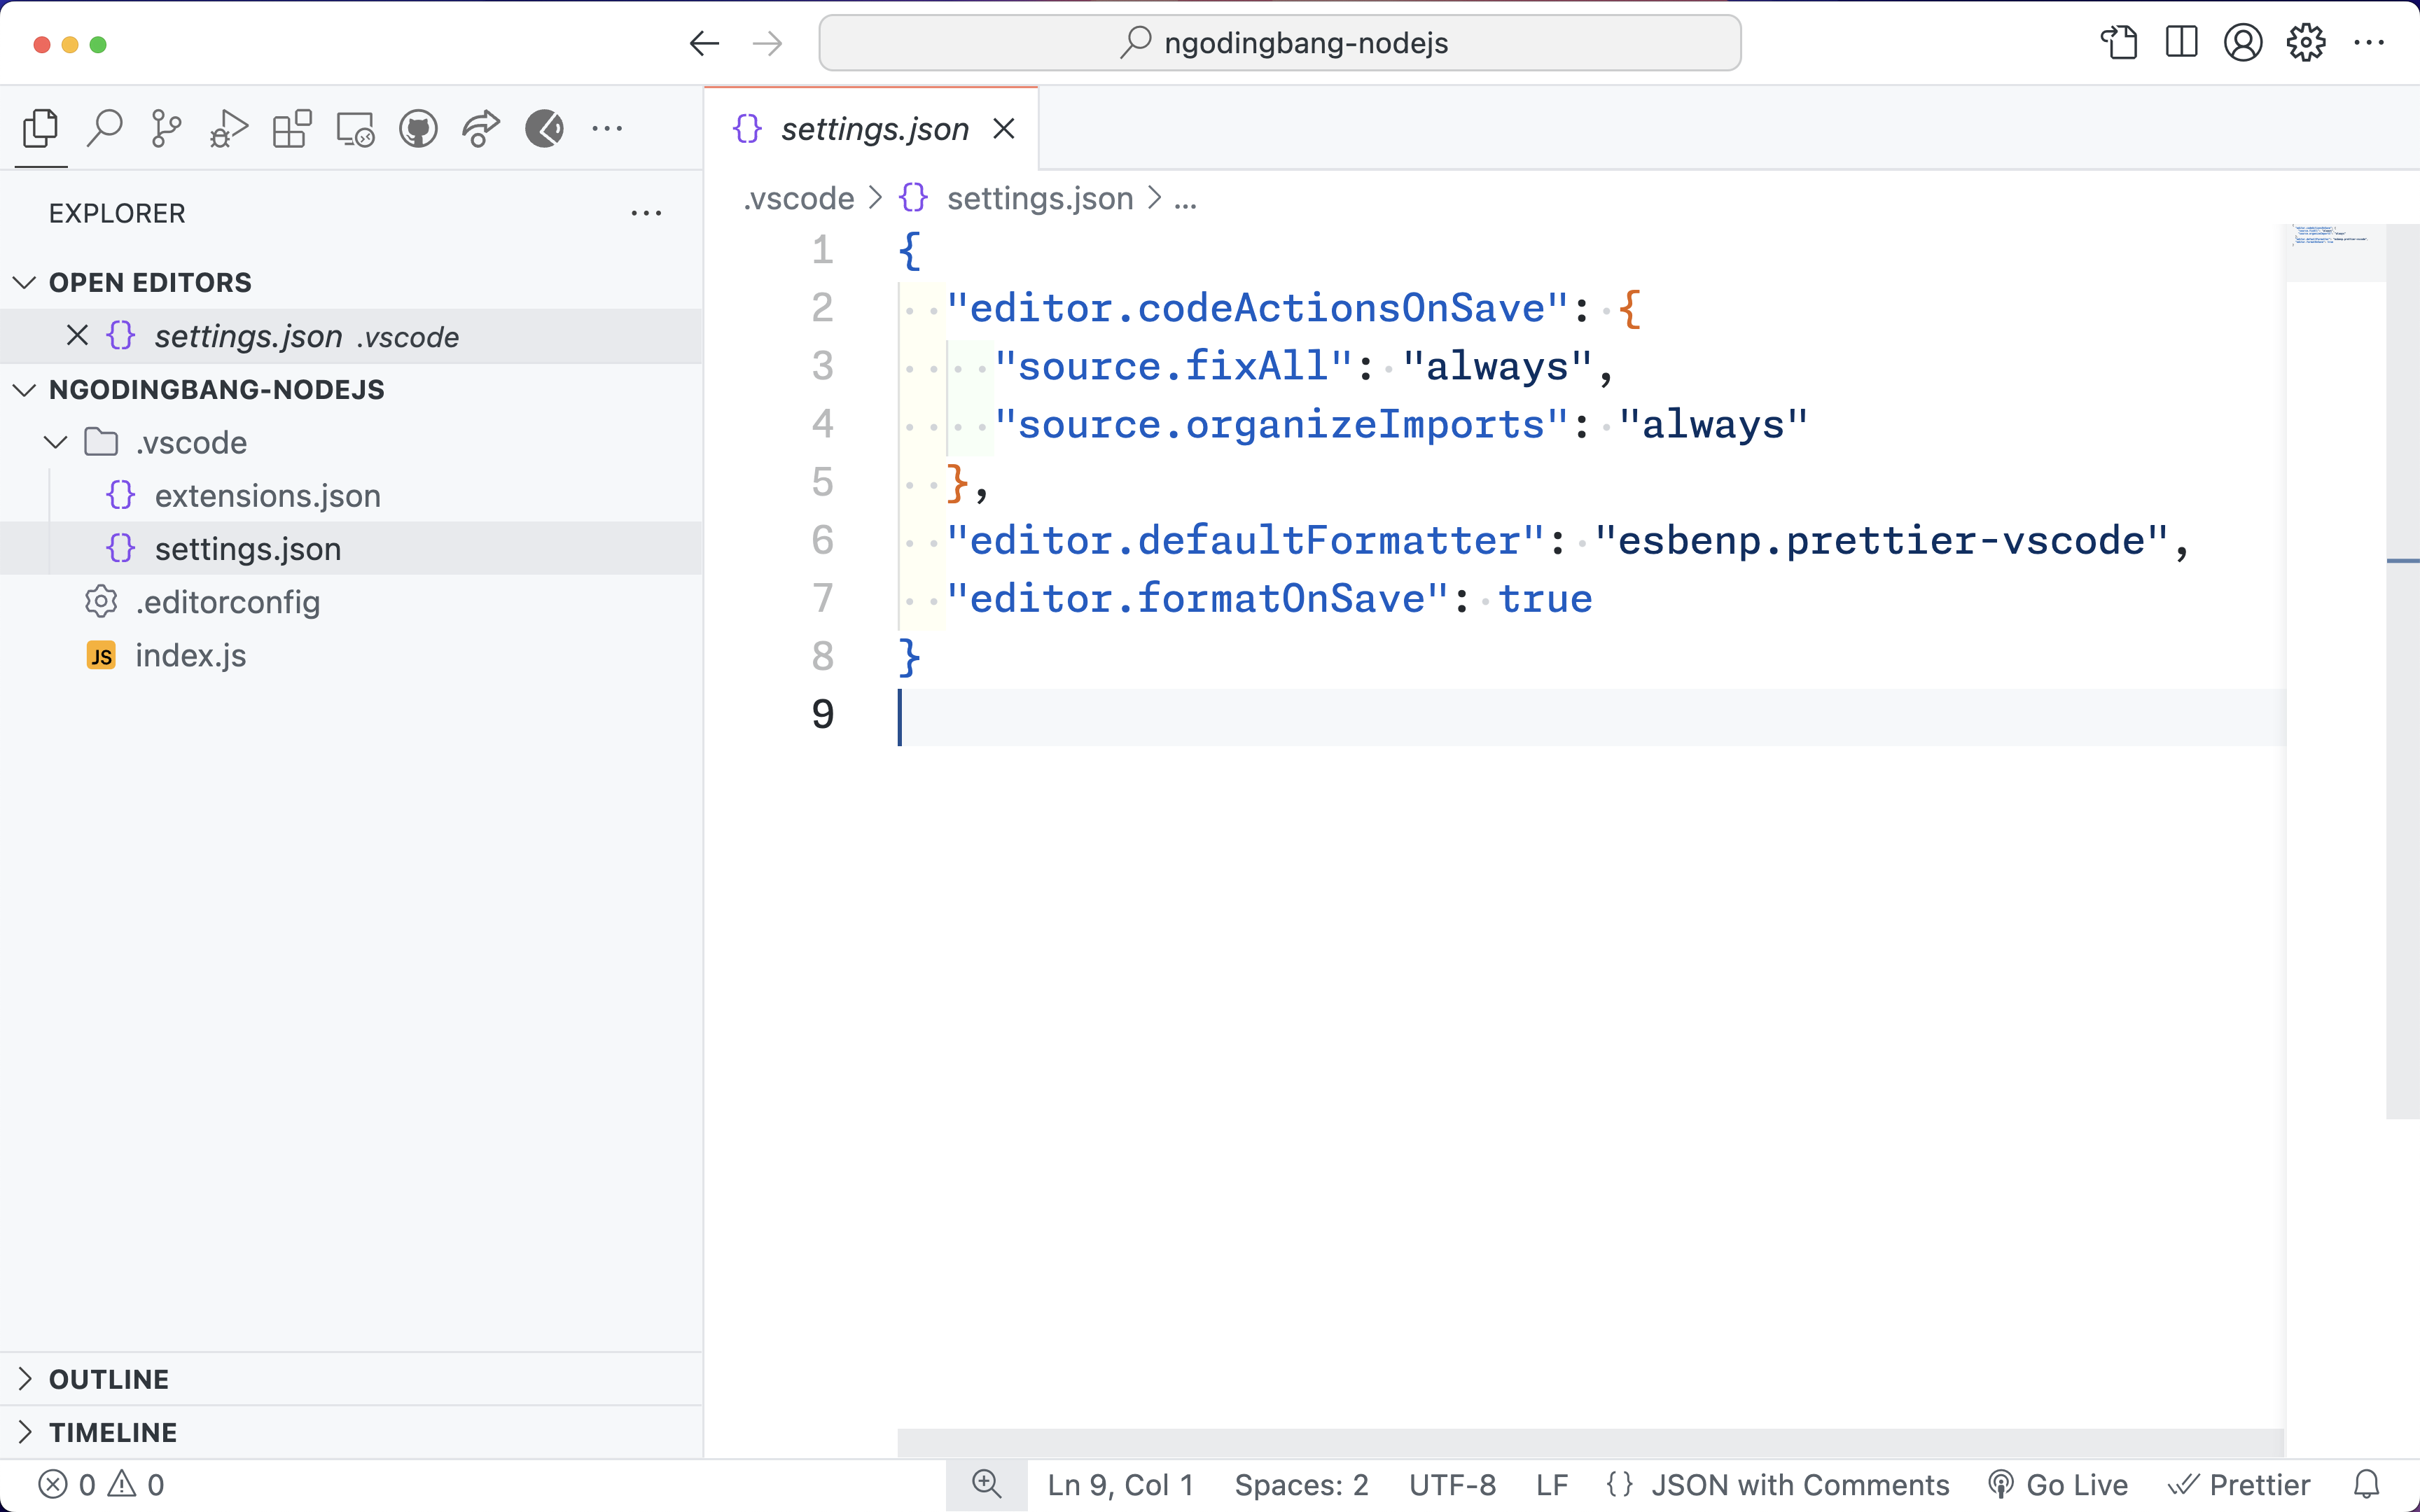Viewport: 2420px width, 1512px height.
Task: Start server with Go Live
Action: (x=2058, y=1485)
